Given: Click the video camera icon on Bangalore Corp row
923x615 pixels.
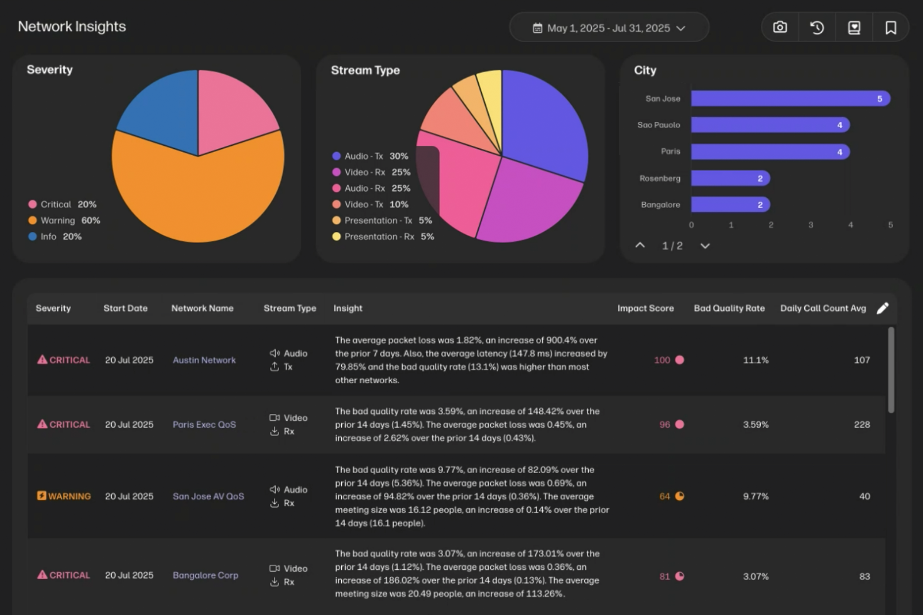Looking at the screenshot, I should (x=275, y=568).
